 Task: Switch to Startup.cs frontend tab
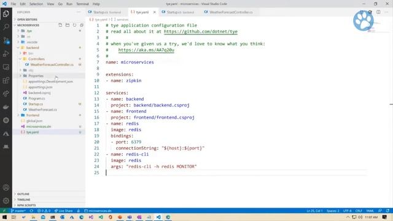click(x=107, y=12)
